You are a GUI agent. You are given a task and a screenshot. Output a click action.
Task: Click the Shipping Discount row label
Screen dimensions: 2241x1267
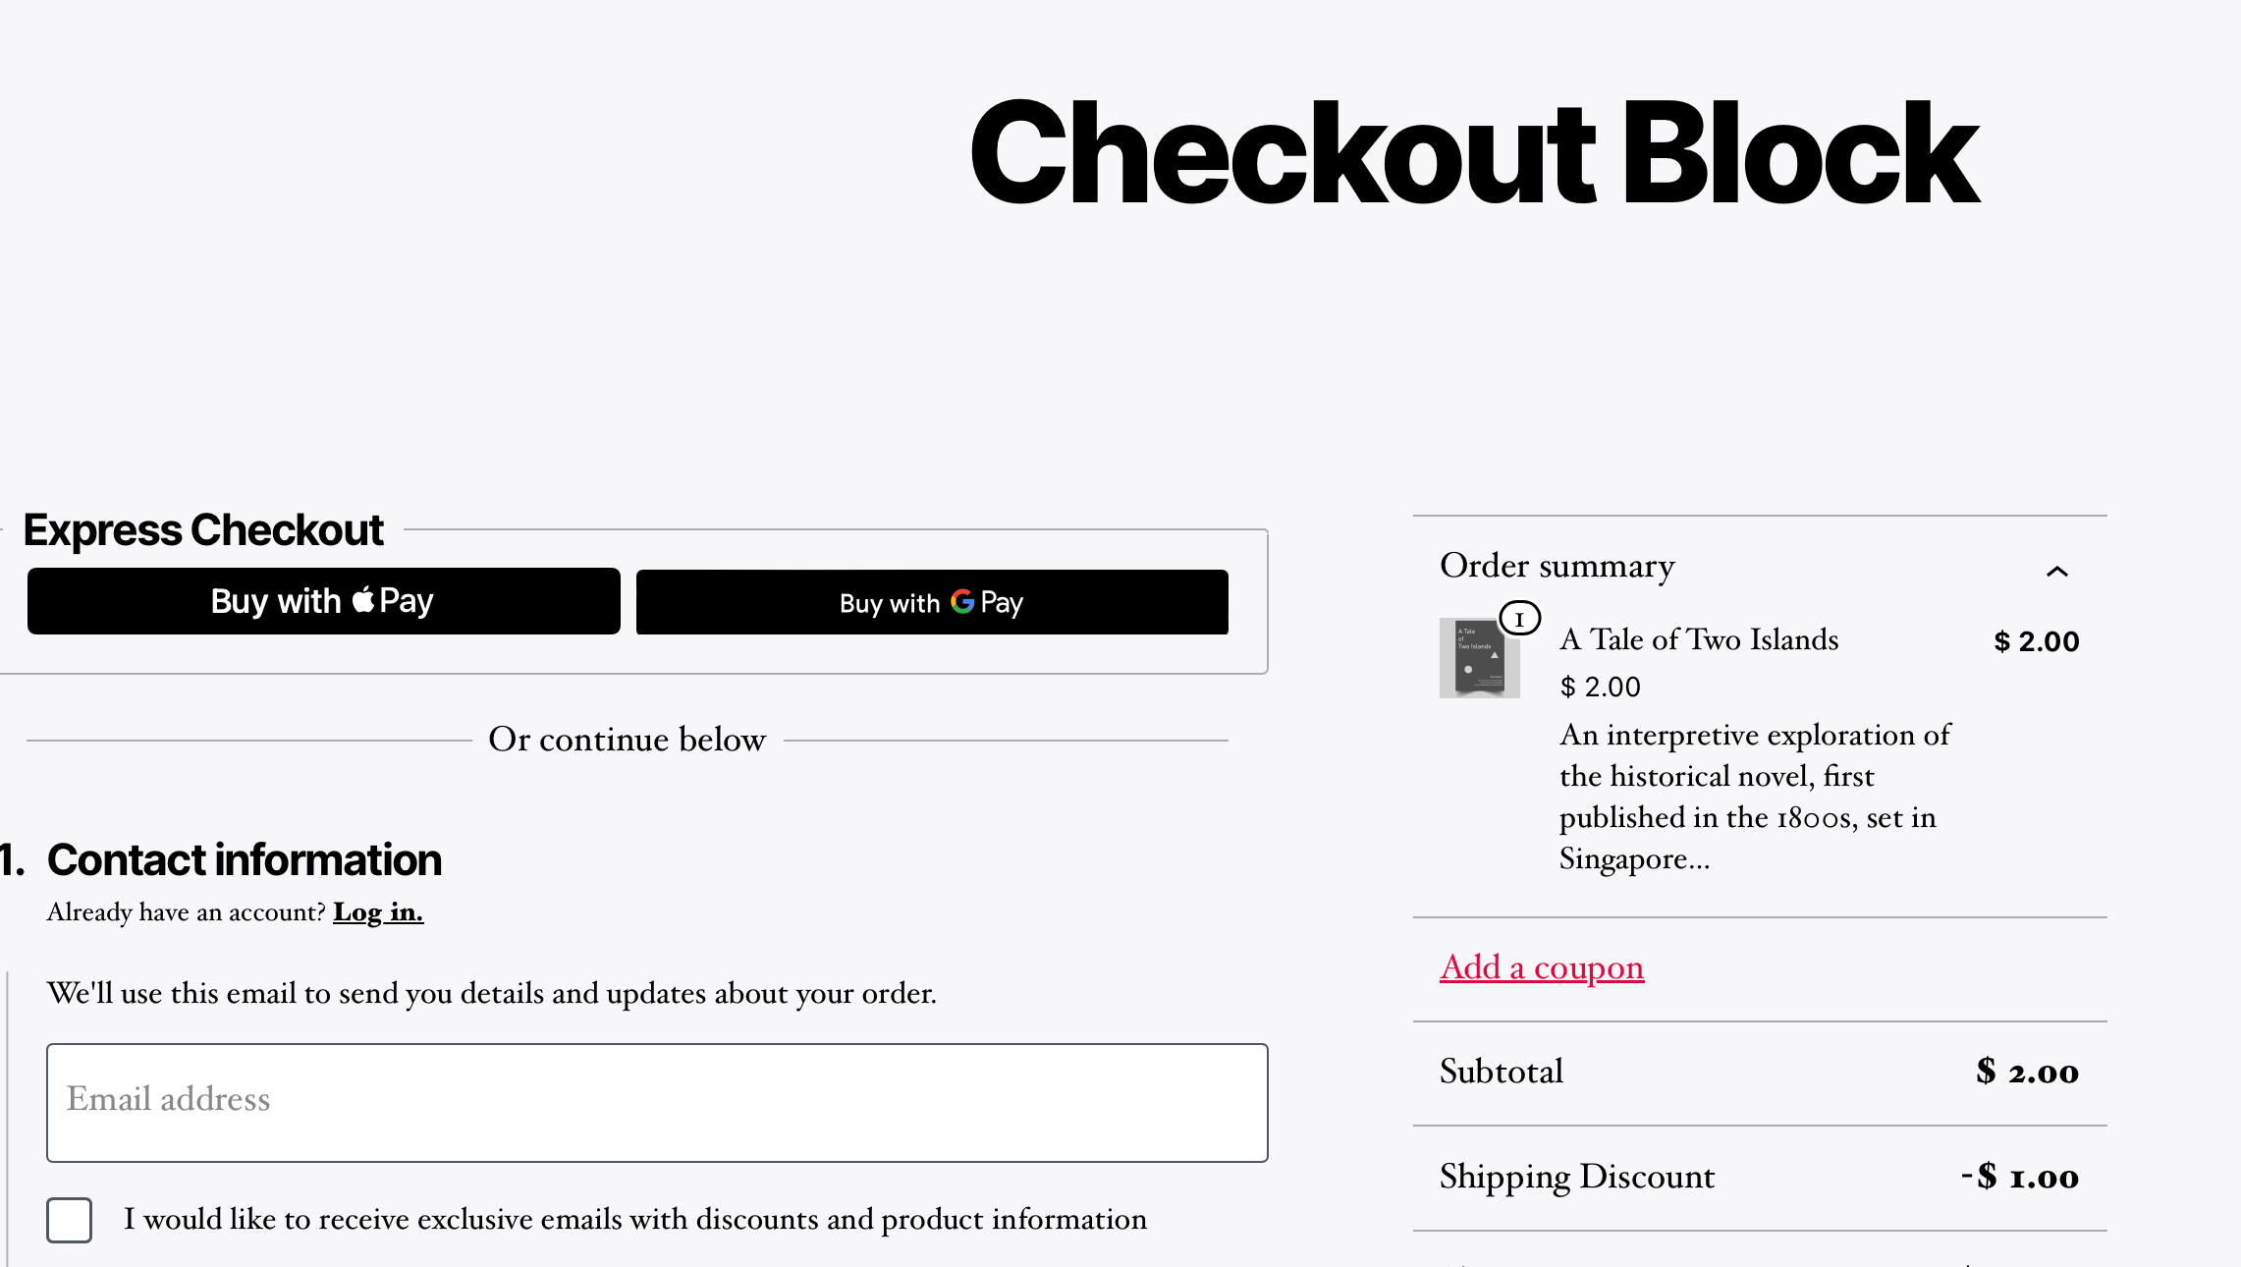coord(1576,1177)
